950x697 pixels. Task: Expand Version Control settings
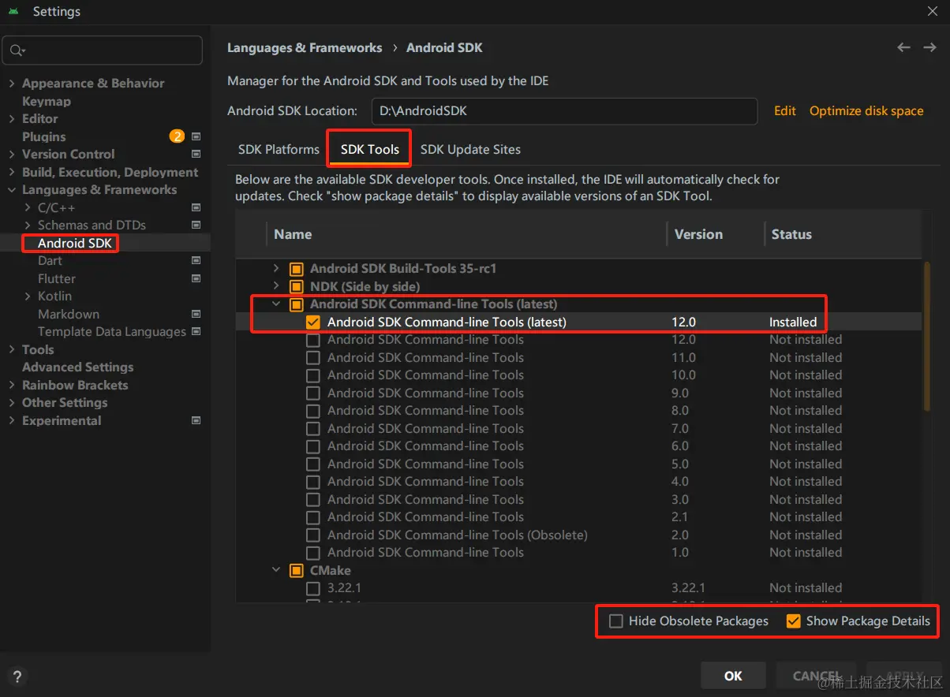[12, 155]
